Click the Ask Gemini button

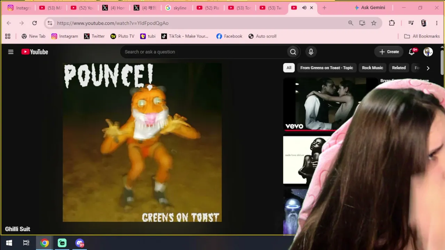pyautogui.click(x=369, y=8)
